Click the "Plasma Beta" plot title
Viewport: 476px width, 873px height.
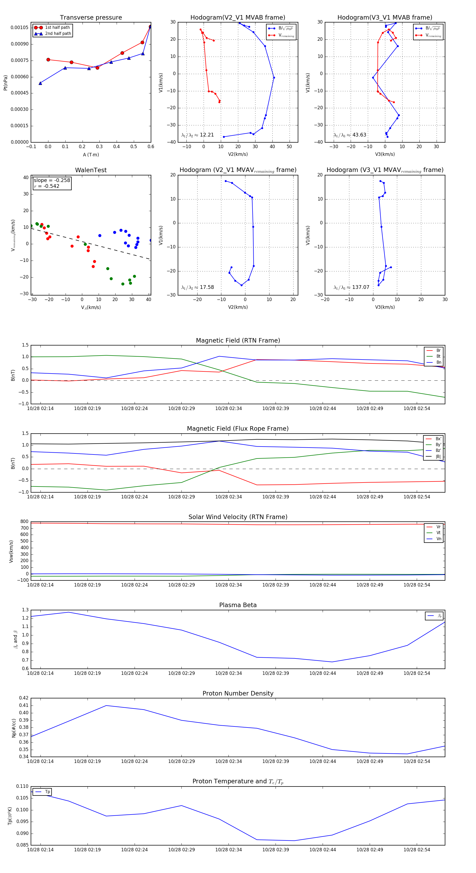point(238,605)
